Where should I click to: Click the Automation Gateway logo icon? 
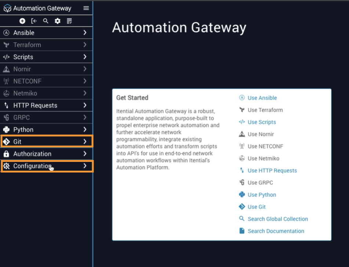pos(7,8)
